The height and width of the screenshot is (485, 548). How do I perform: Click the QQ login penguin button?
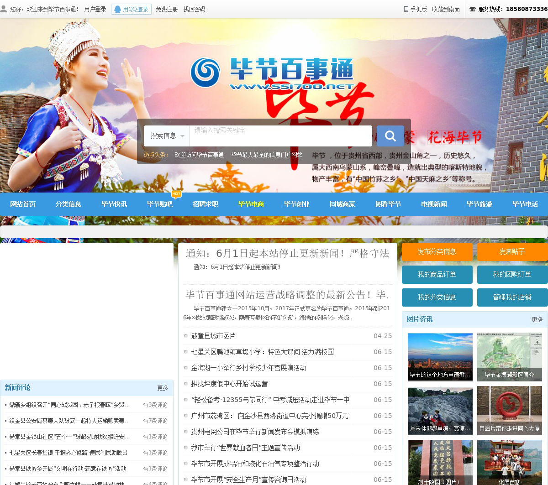(131, 9)
